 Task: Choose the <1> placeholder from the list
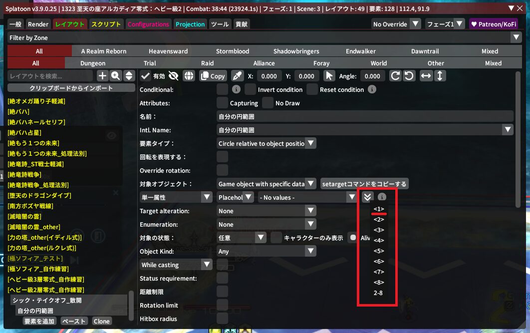pyautogui.click(x=379, y=209)
